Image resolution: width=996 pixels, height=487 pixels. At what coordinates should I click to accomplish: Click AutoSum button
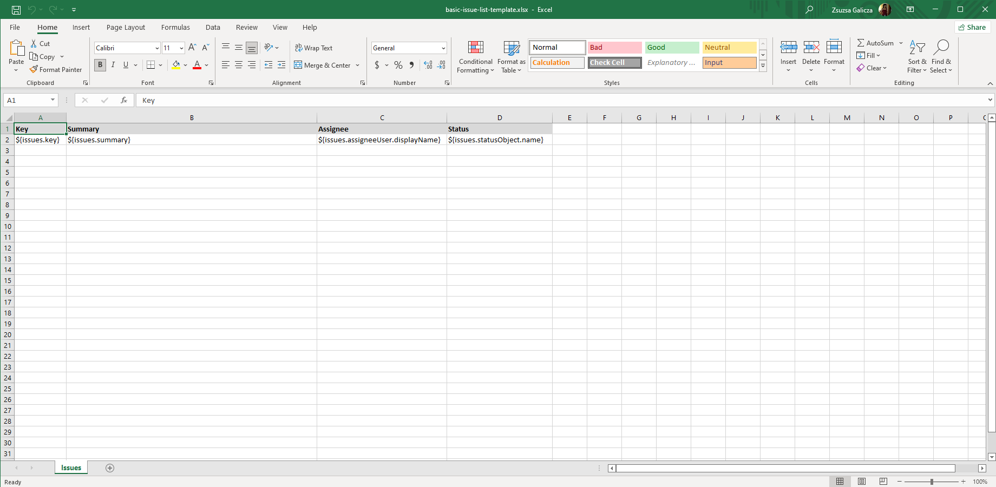[875, 43]
